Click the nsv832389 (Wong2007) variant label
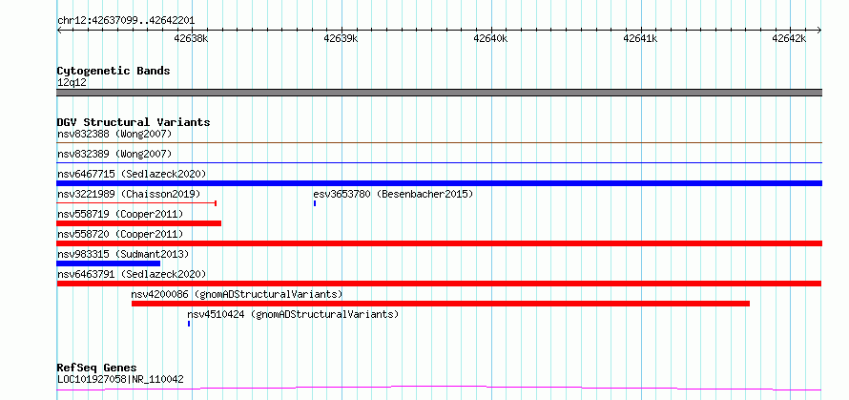Image resolution: width=849 pixels, height=400 pixels. coord(114,154)
